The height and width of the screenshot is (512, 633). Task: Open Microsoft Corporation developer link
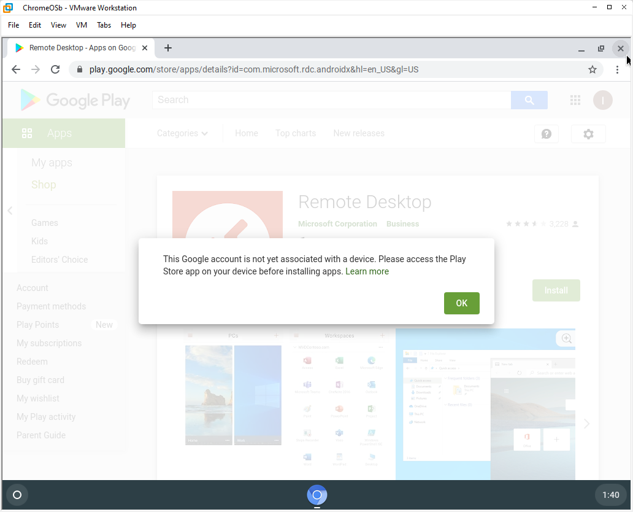click(x=337, y=224)
